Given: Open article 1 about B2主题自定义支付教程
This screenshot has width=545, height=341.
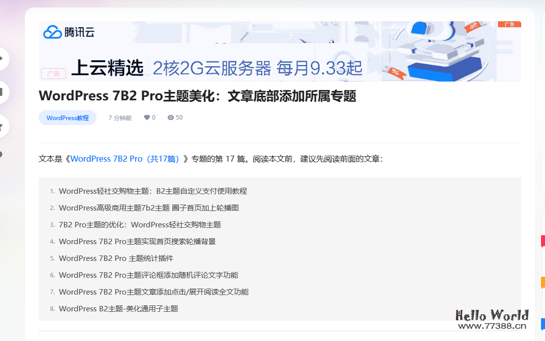Looking at the screenshot, I should [152, 191].
